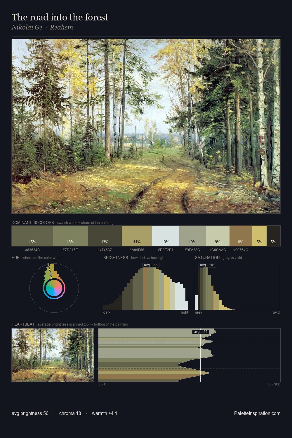Click the '#7D815E' hex label

pyautogui.click(x=70, y=250)
